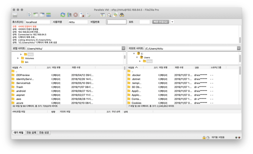Screen dimensions: 253x154
Task: Sort remote files by 파일 유형 column
Action: [x=166, y=68]
